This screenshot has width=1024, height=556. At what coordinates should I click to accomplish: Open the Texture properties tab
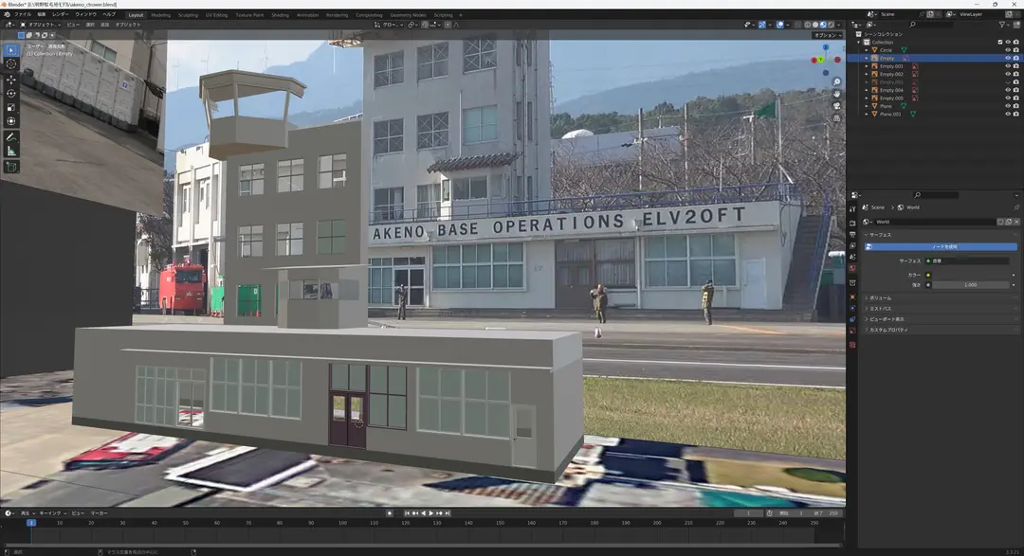click(x=852, y=345)
